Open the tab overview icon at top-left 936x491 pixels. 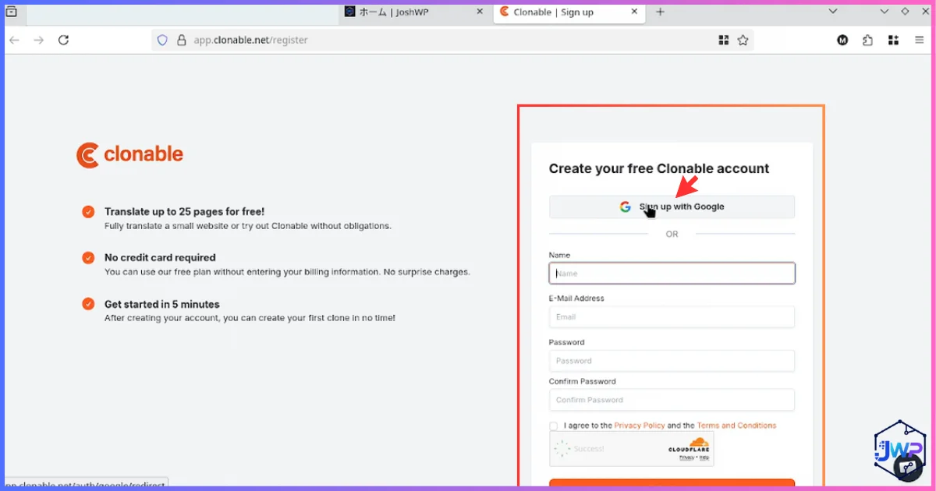(11, 12)
